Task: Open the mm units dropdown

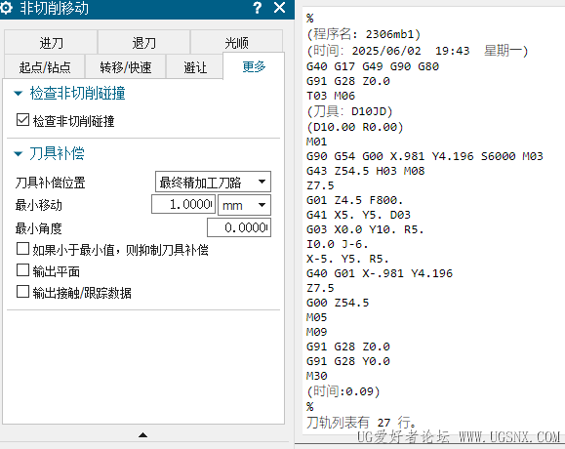Action: point(244,205)
